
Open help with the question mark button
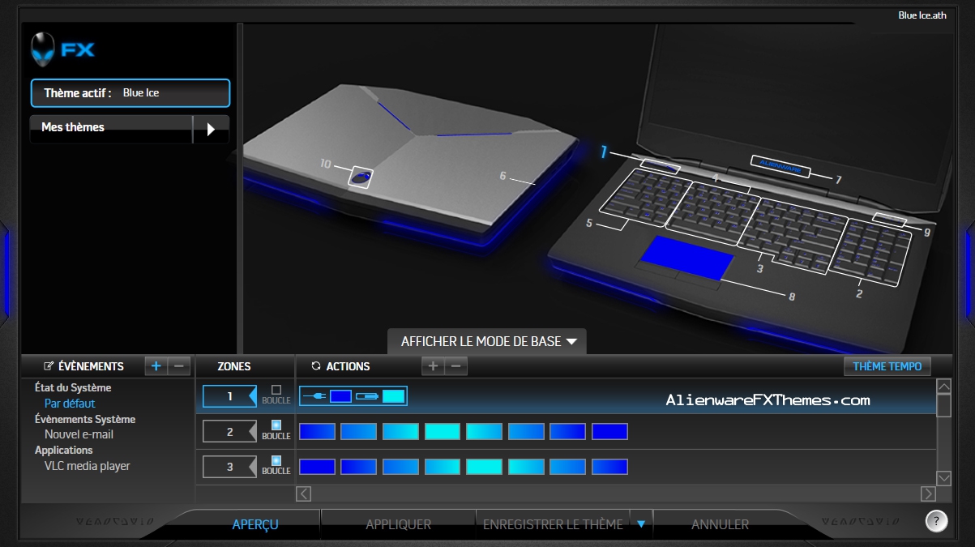click(x=936, y=521)
